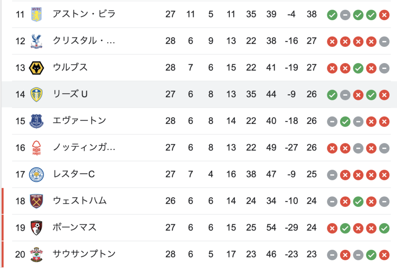Viewport: 397px width, 268px height.
Task: Open the Southampton club badge
Action: pos(36,254)
